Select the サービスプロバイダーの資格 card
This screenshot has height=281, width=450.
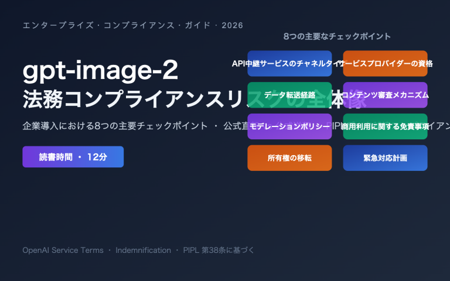(x=385, y=63)
